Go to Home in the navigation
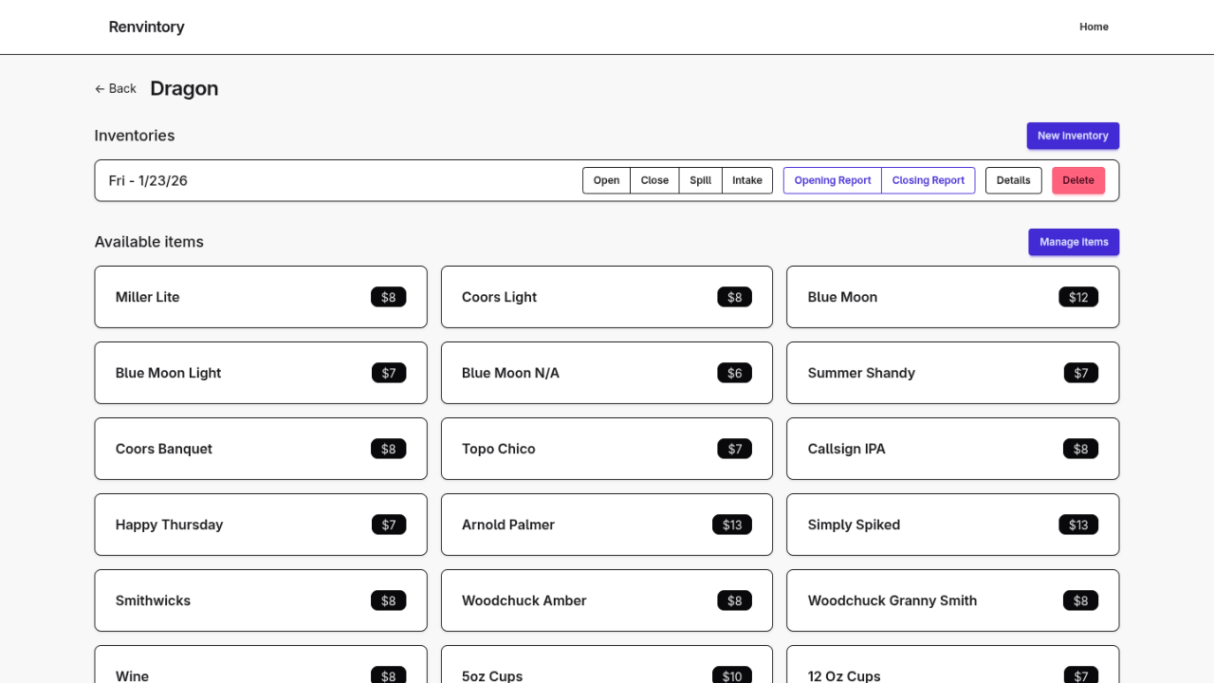 click(1094, 27)
